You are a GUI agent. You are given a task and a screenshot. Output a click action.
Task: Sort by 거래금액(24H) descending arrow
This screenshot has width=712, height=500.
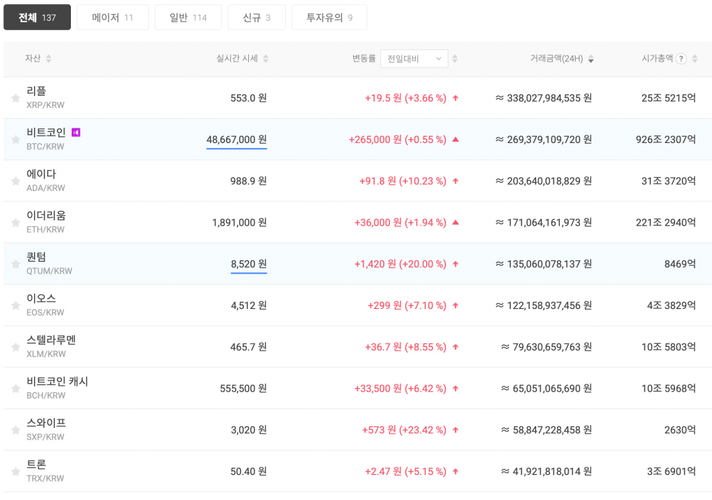590,60
